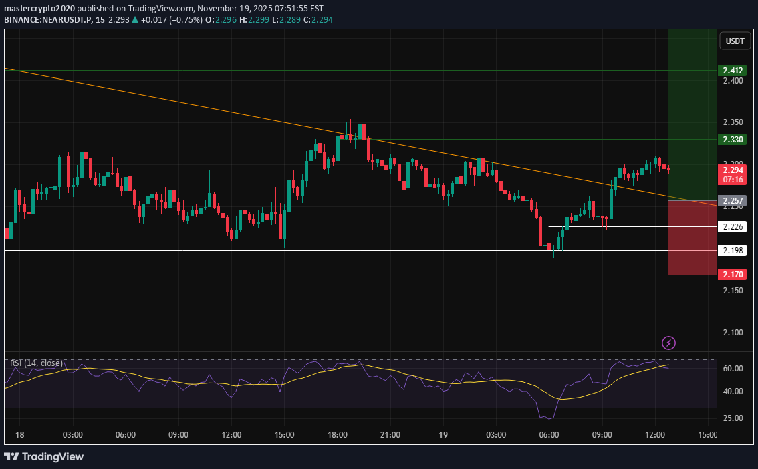The width and height of the screenshot is (758, 469).
Task: Click the 2.226 white price label
Action: point(733,227)
